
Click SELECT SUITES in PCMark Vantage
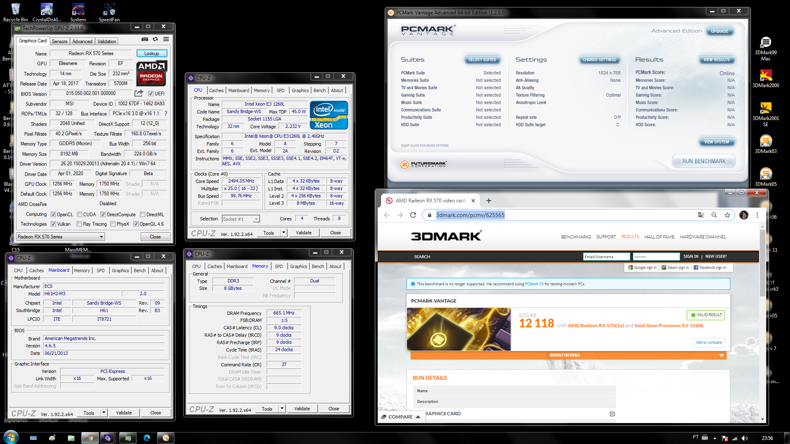482,60
